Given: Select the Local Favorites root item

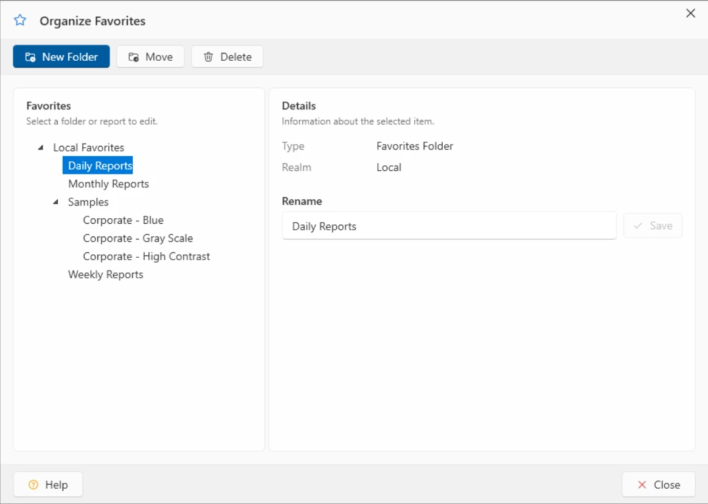Looking at the screenshot, I should point(89,148).
